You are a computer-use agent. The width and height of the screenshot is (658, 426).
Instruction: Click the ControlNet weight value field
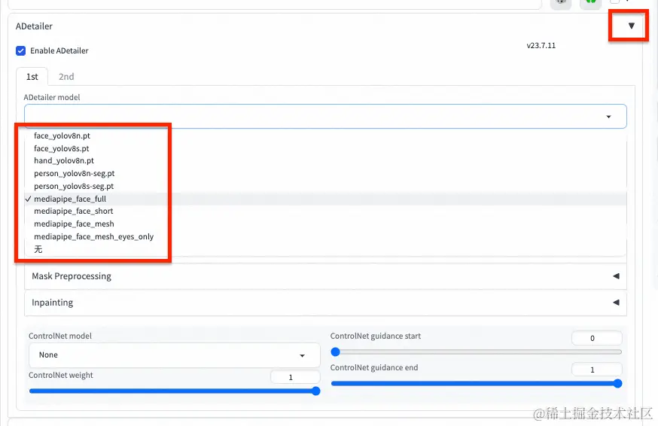click(x=295, y=377)
